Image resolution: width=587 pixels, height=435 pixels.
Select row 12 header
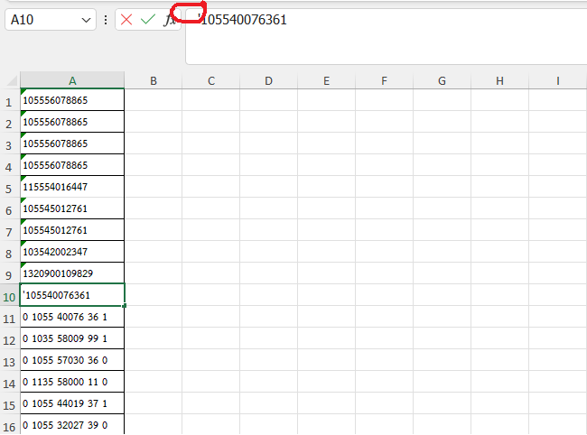[x=9, y=340]
